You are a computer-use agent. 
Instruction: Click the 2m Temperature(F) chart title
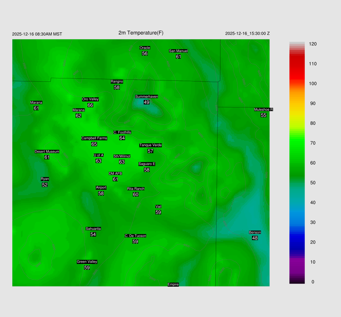[x=141, y=33]
